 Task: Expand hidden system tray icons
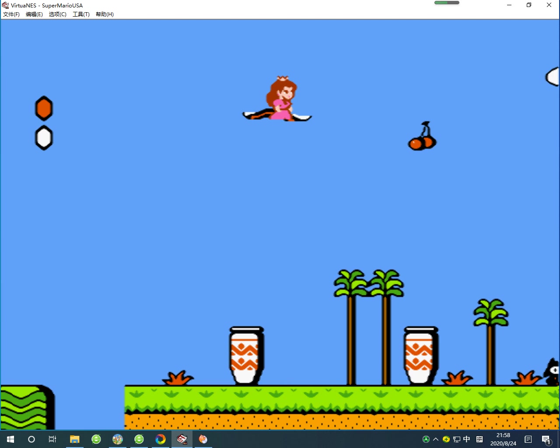(x=436, y=439)
